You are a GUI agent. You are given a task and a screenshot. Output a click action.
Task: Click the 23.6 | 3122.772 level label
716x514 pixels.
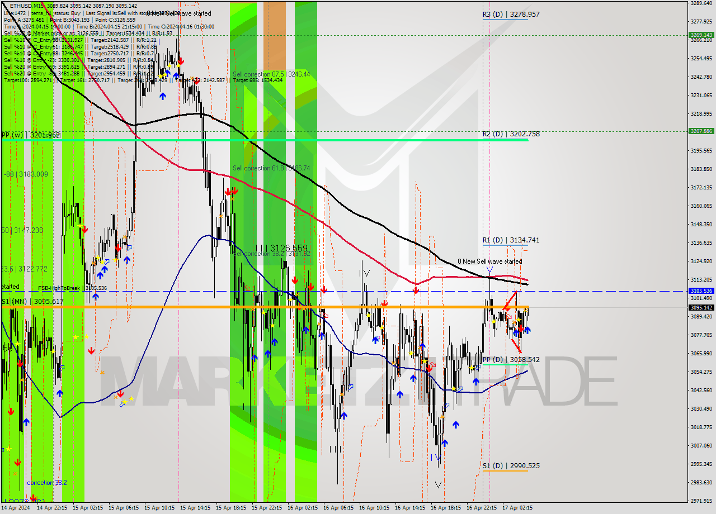coord(25,269)
